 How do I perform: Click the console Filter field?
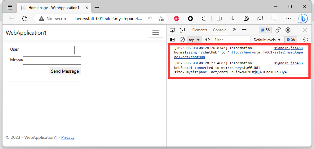pos(232,40)
